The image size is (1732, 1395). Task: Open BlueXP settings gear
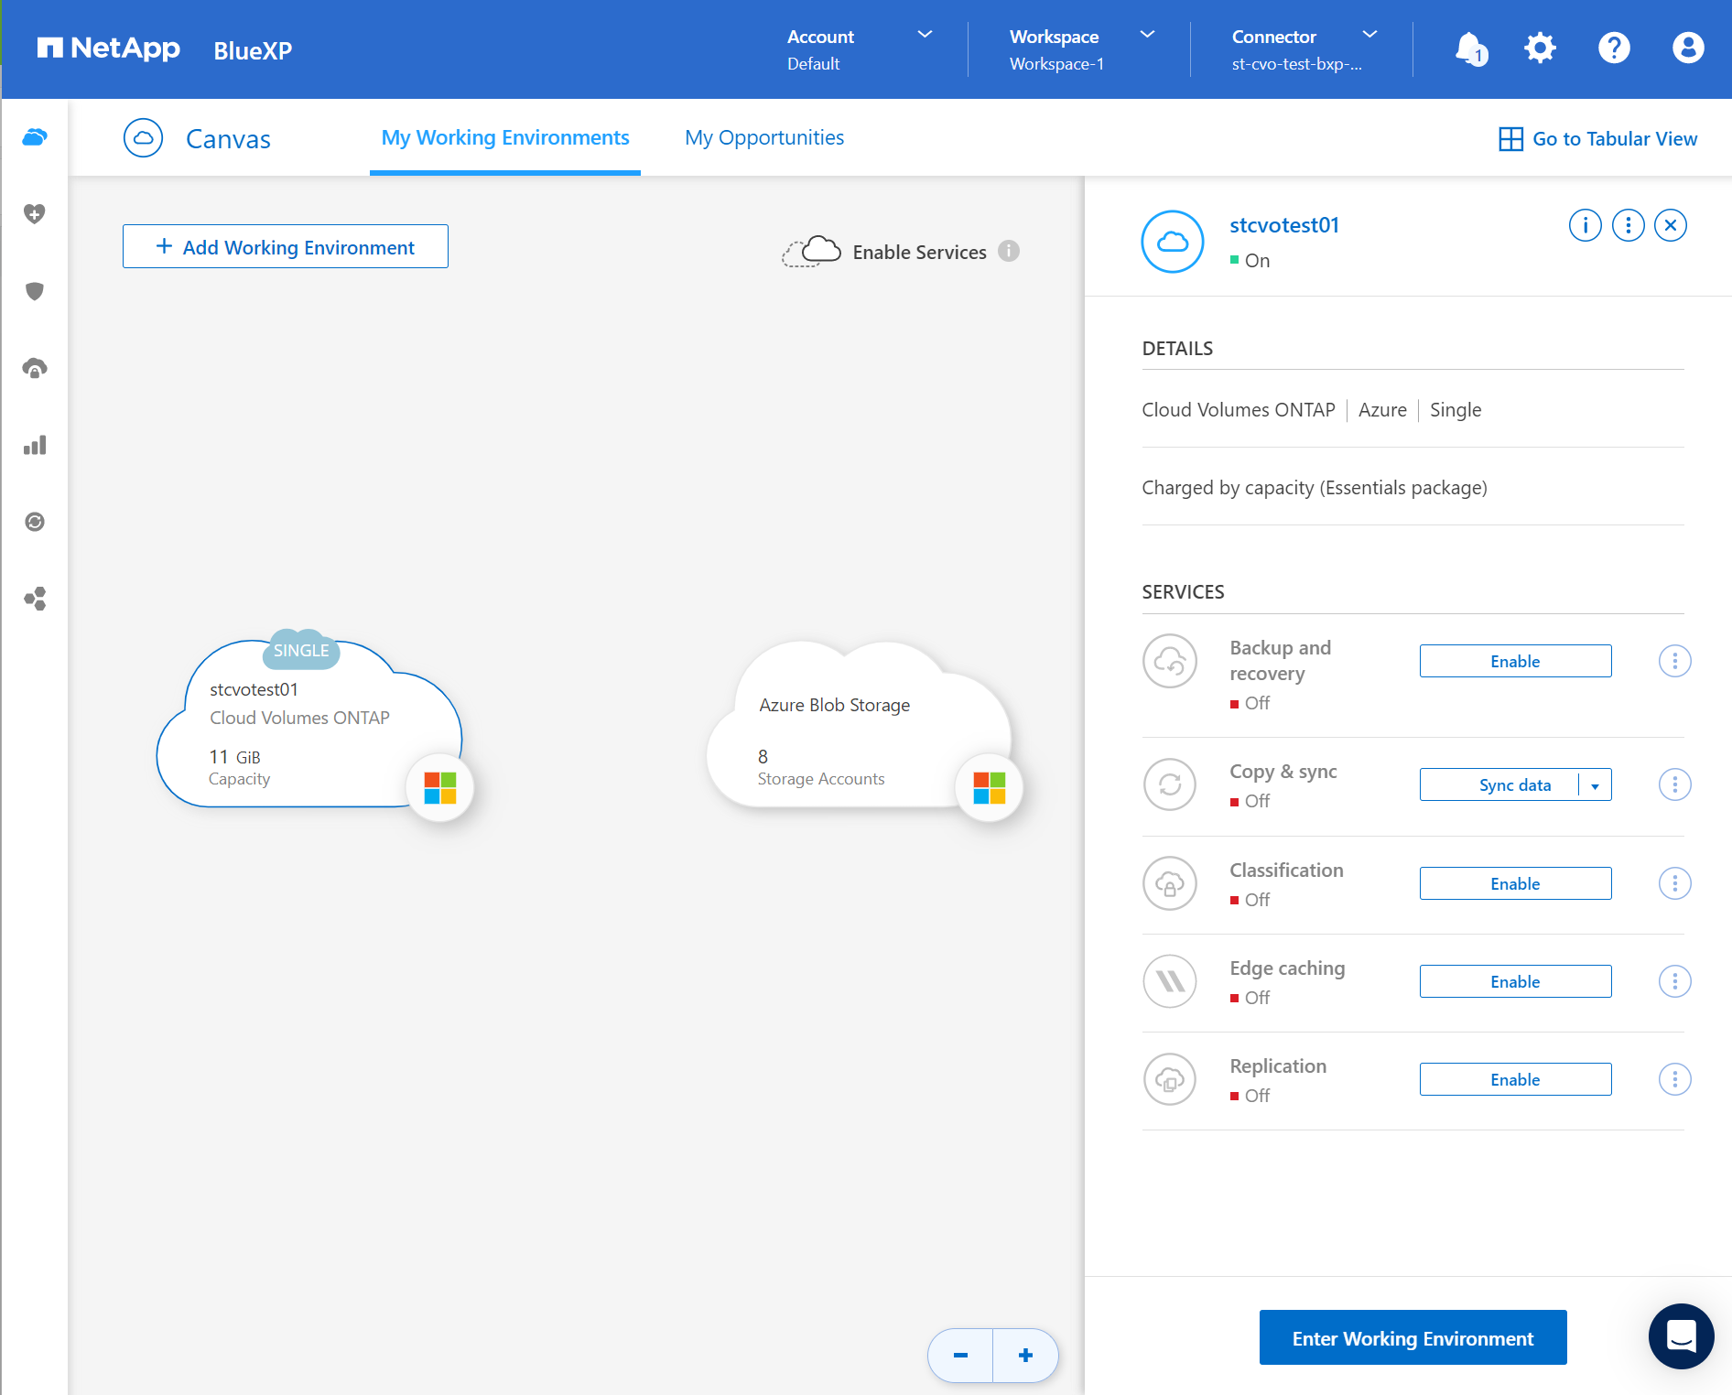tap(1540, 49)
